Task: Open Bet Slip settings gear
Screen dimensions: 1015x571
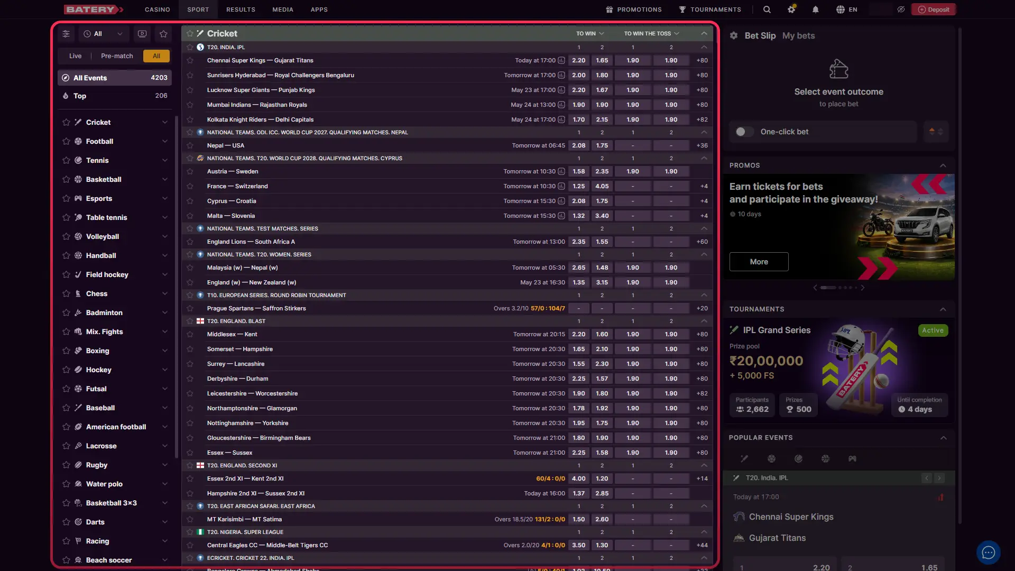Action: 734,35
